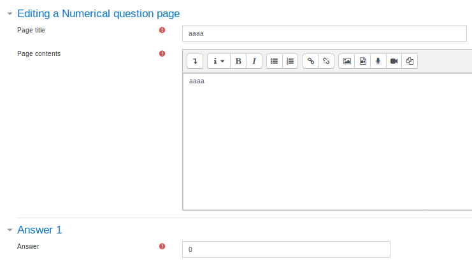Click the record audio microphone icon
The height and width of the screenshot is (264, 472).
click(x=378, y=61)
